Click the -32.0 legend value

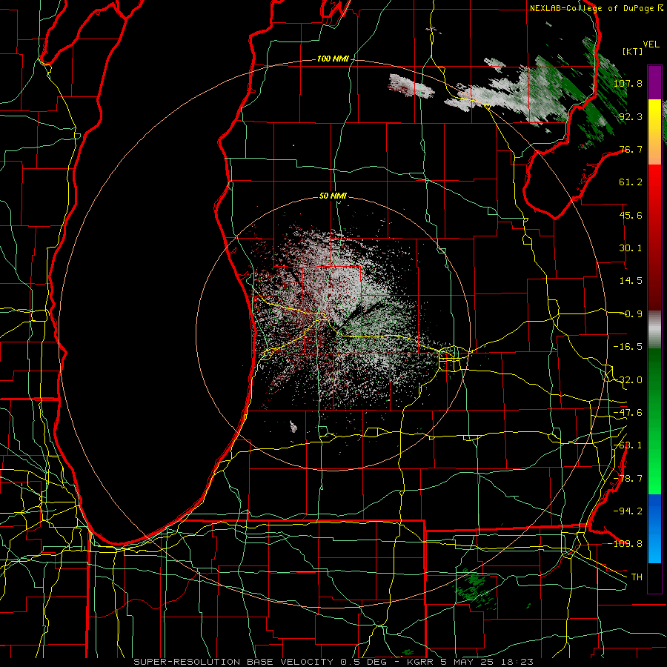point(628,380)
